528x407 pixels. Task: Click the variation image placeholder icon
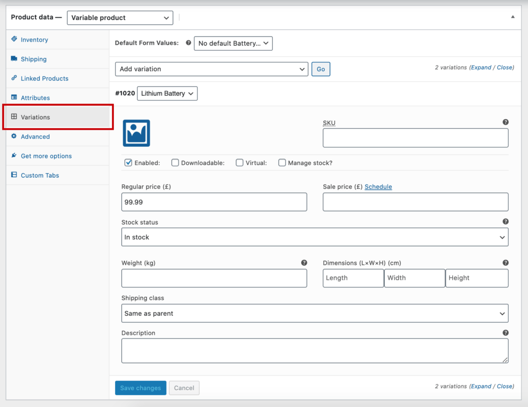coord(136,133)
